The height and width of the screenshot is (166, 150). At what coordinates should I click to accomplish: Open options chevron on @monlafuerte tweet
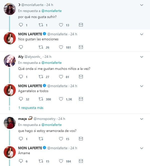pyautogui.click(x=141, y=5)
